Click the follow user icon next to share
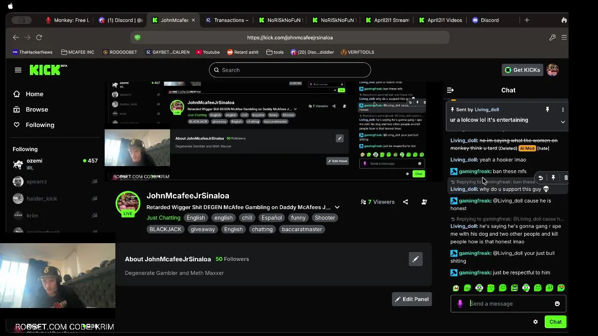Viewport: 598px width, 336px height. tap(424, 202)
